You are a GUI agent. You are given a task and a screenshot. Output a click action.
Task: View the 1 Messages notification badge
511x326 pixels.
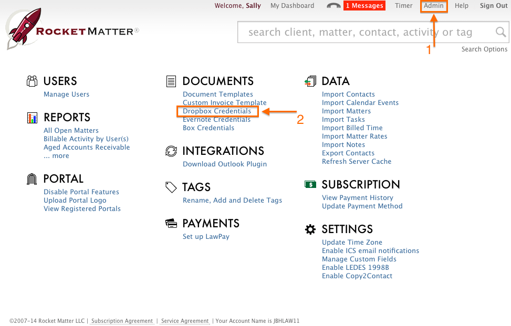[x=364, y=6]
